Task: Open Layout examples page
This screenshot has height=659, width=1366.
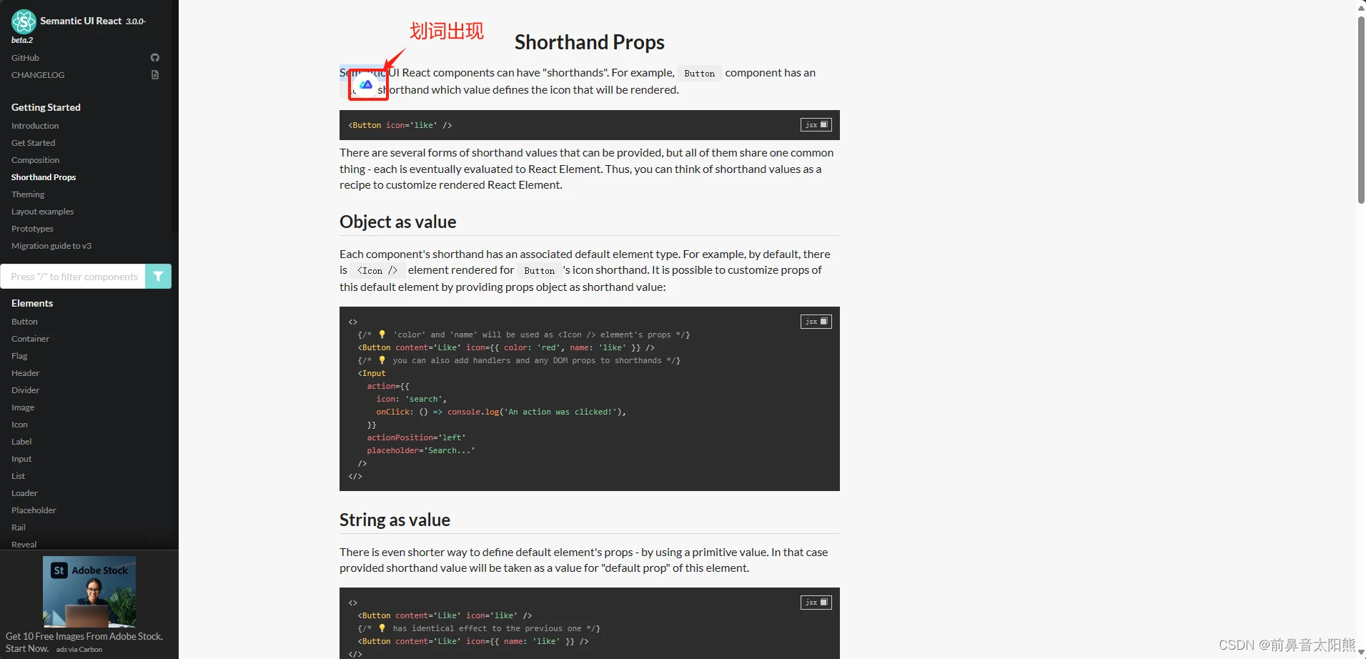Action: point(42,212)
